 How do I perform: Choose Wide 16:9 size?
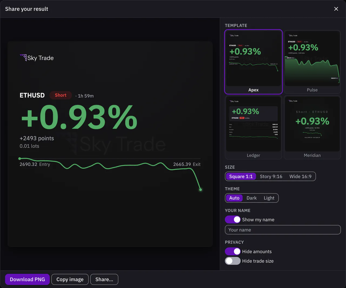[300, 176]
